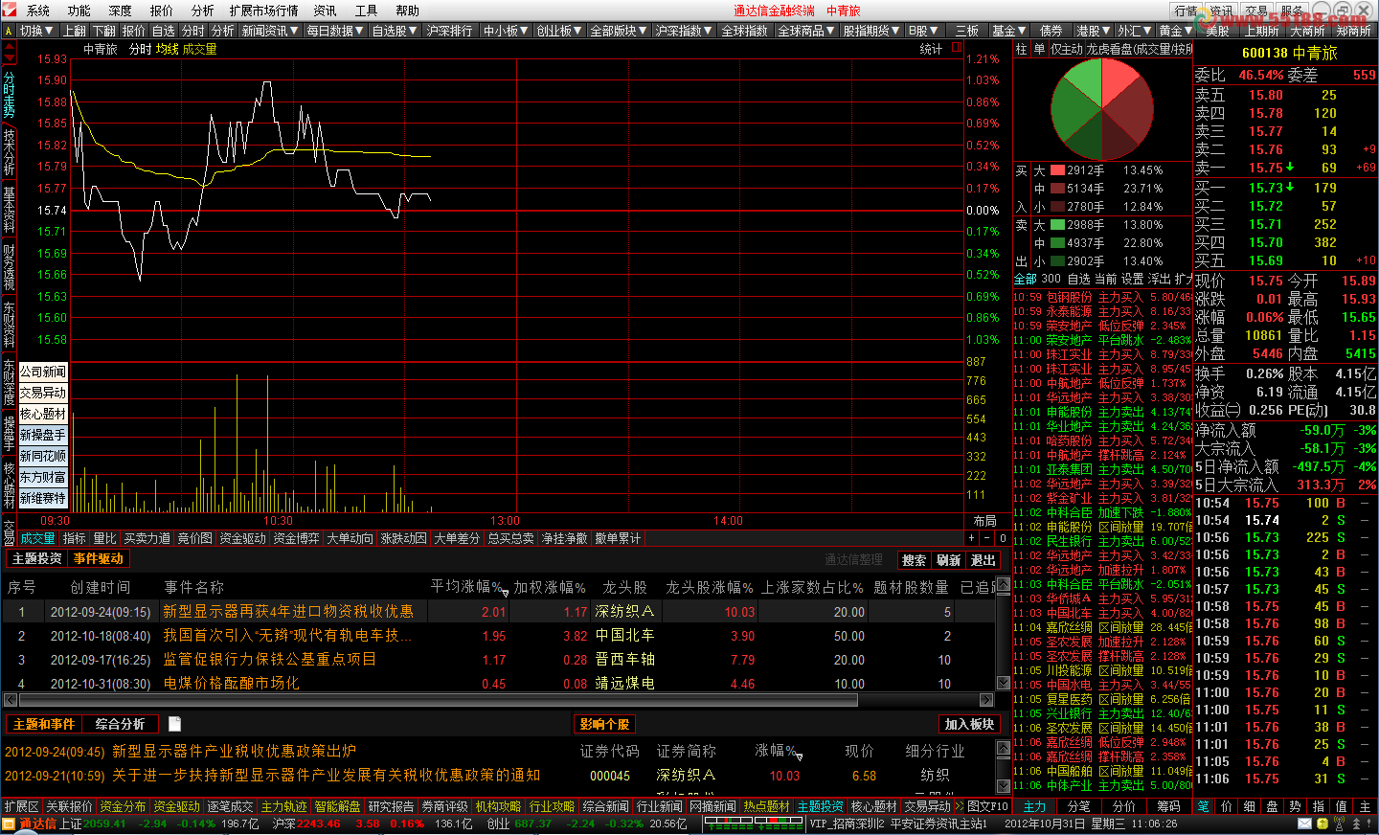The height and width of the screenshot is (835, 1379).
Task: Click the 柱 bar-chart mode button
Action: pyautogui.click(x=1021, y=49)
